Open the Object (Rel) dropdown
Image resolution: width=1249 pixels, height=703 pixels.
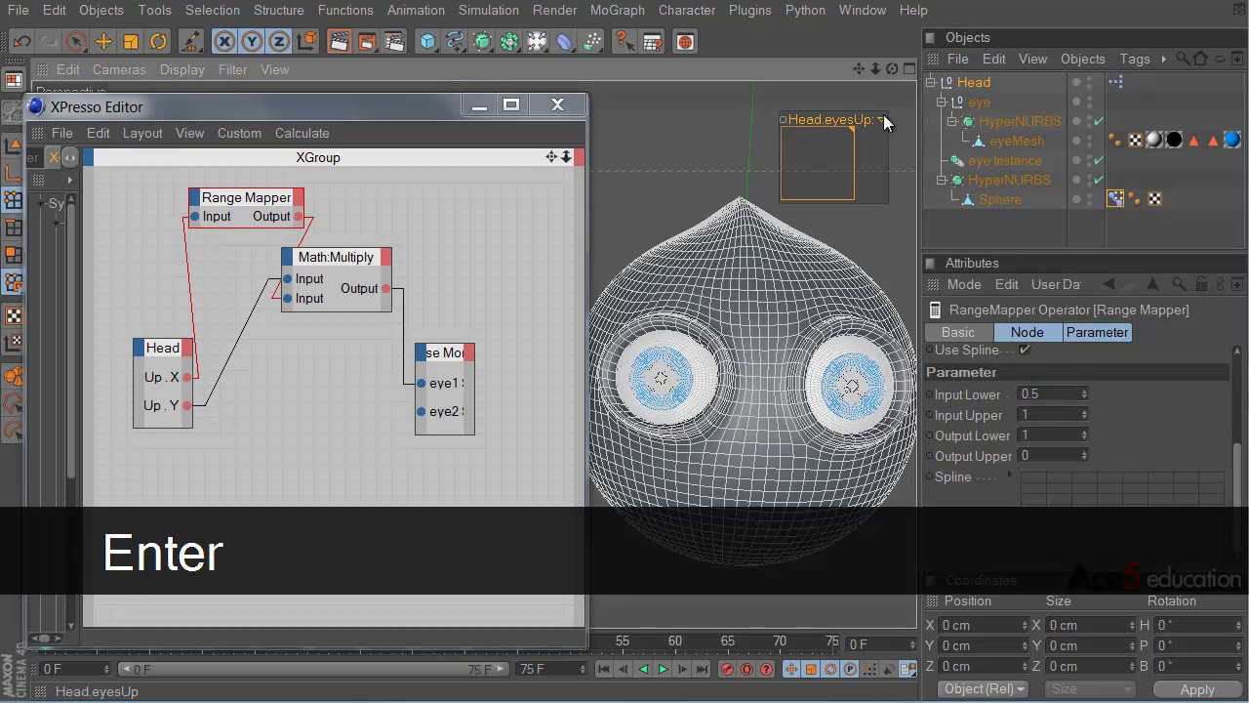coord(985,688)
